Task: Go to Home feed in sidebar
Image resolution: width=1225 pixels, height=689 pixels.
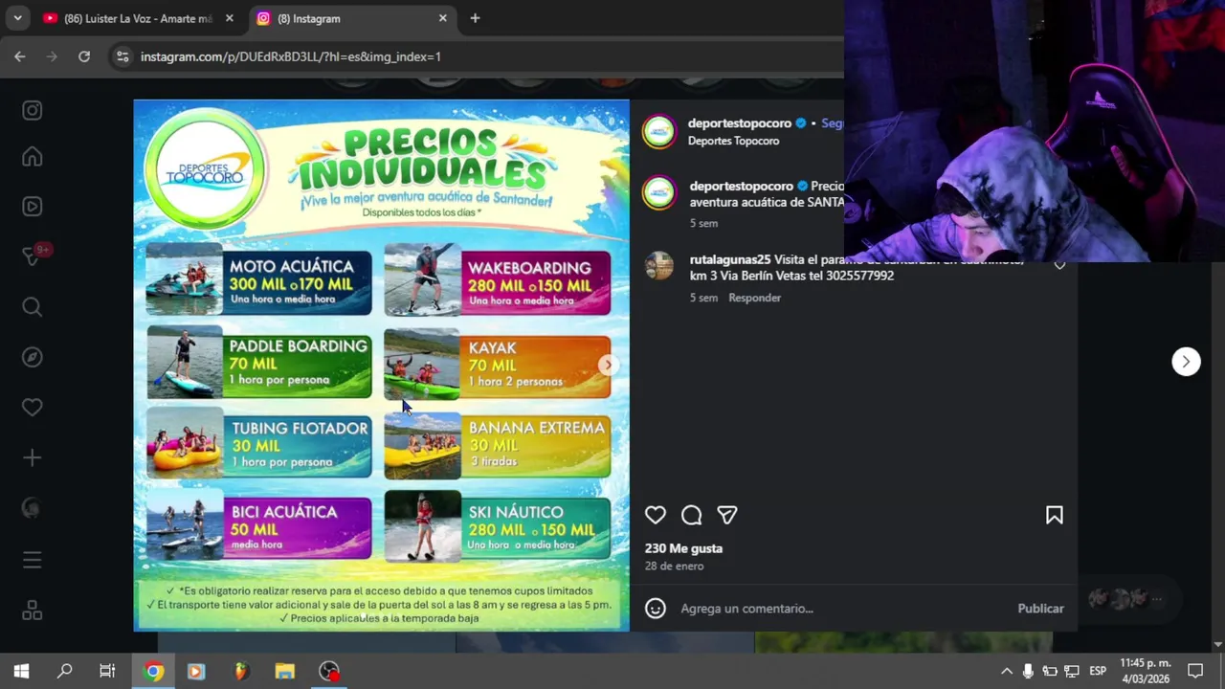Action: (x=32, y=156)
